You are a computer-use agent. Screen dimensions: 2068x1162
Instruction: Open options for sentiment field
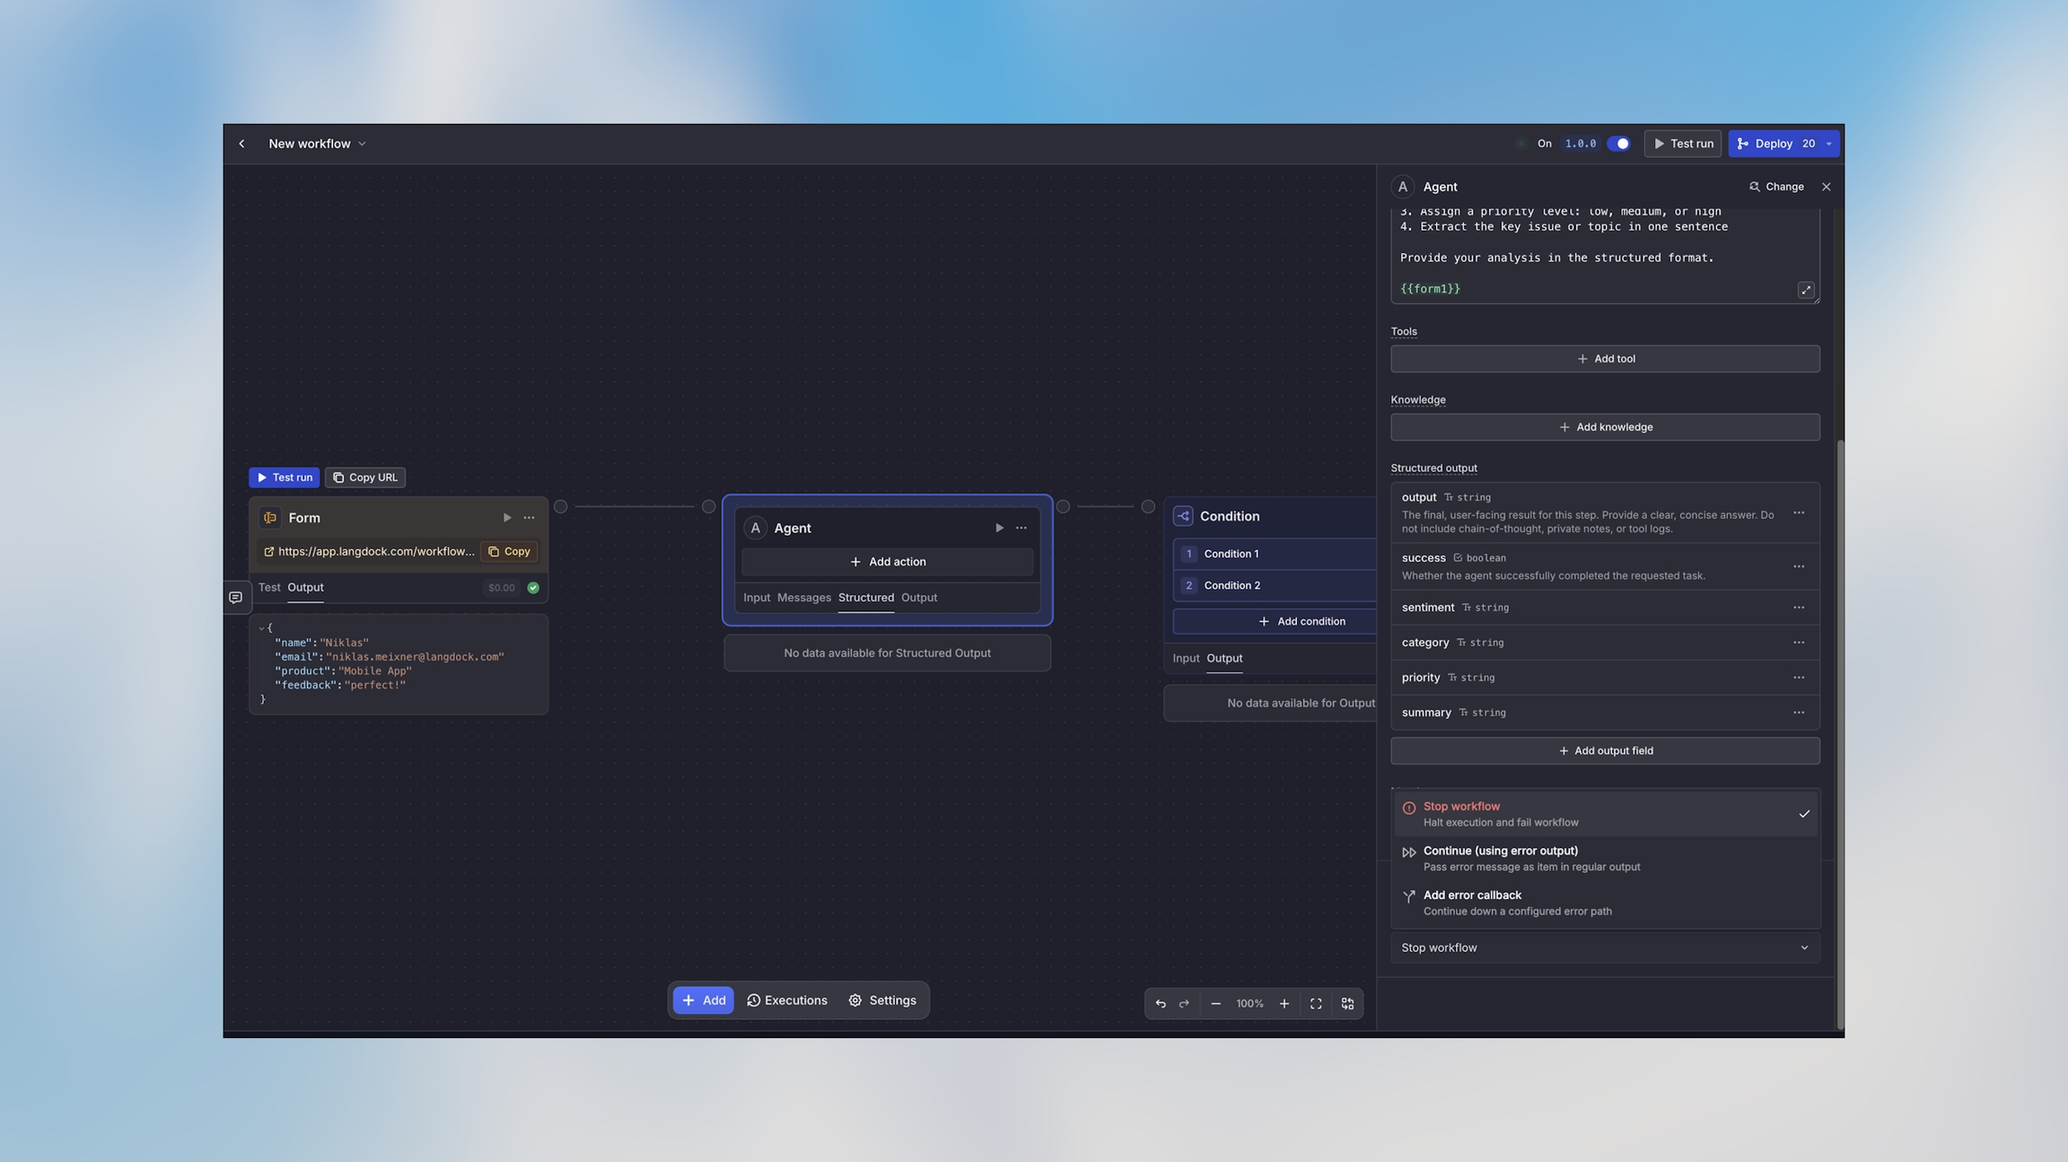1798,607
